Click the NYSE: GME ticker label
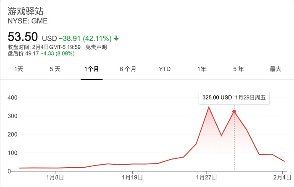 pyautogui.click(x=28, y=21)
